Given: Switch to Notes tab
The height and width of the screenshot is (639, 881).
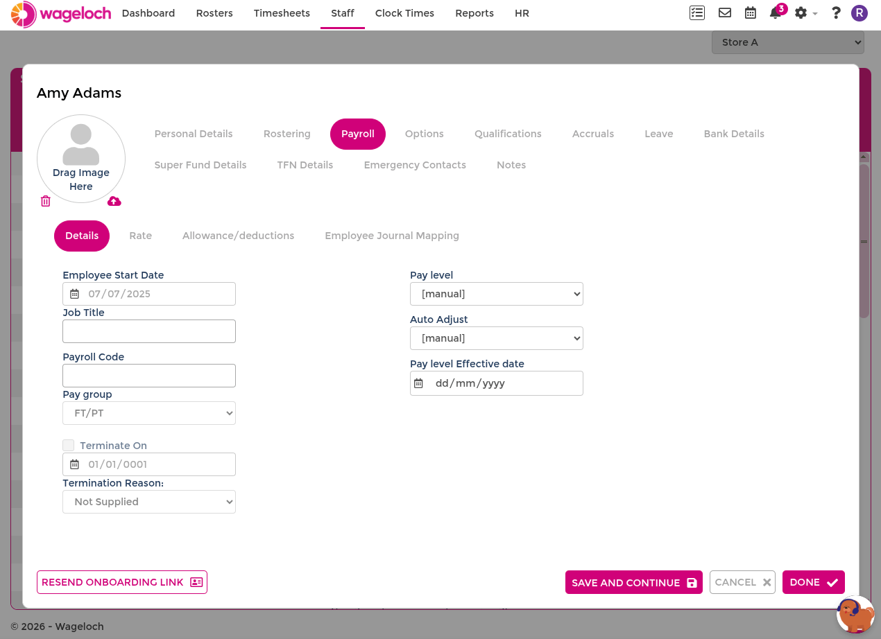Looking at the screenshot, I should click(511, 165).
